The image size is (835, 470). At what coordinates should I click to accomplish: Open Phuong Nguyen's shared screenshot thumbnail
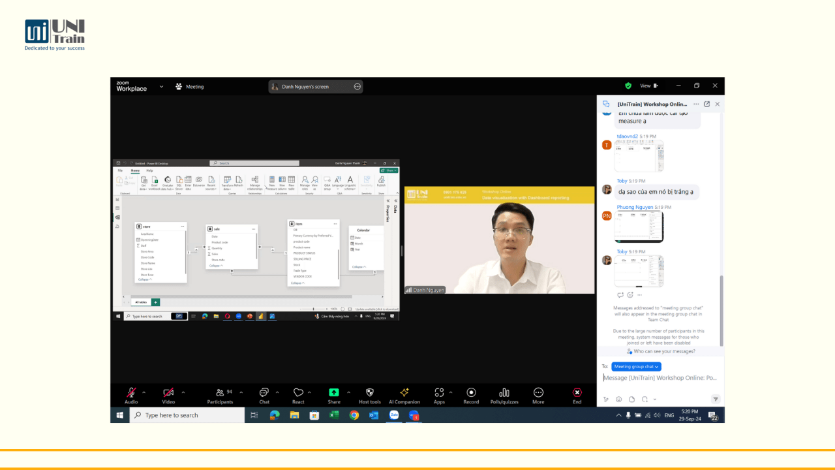point(639,227)
